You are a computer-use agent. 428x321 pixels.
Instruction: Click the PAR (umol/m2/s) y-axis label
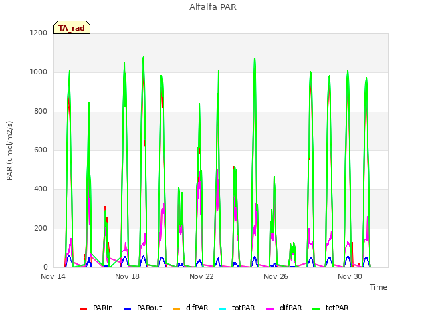[x=9, y=150]
